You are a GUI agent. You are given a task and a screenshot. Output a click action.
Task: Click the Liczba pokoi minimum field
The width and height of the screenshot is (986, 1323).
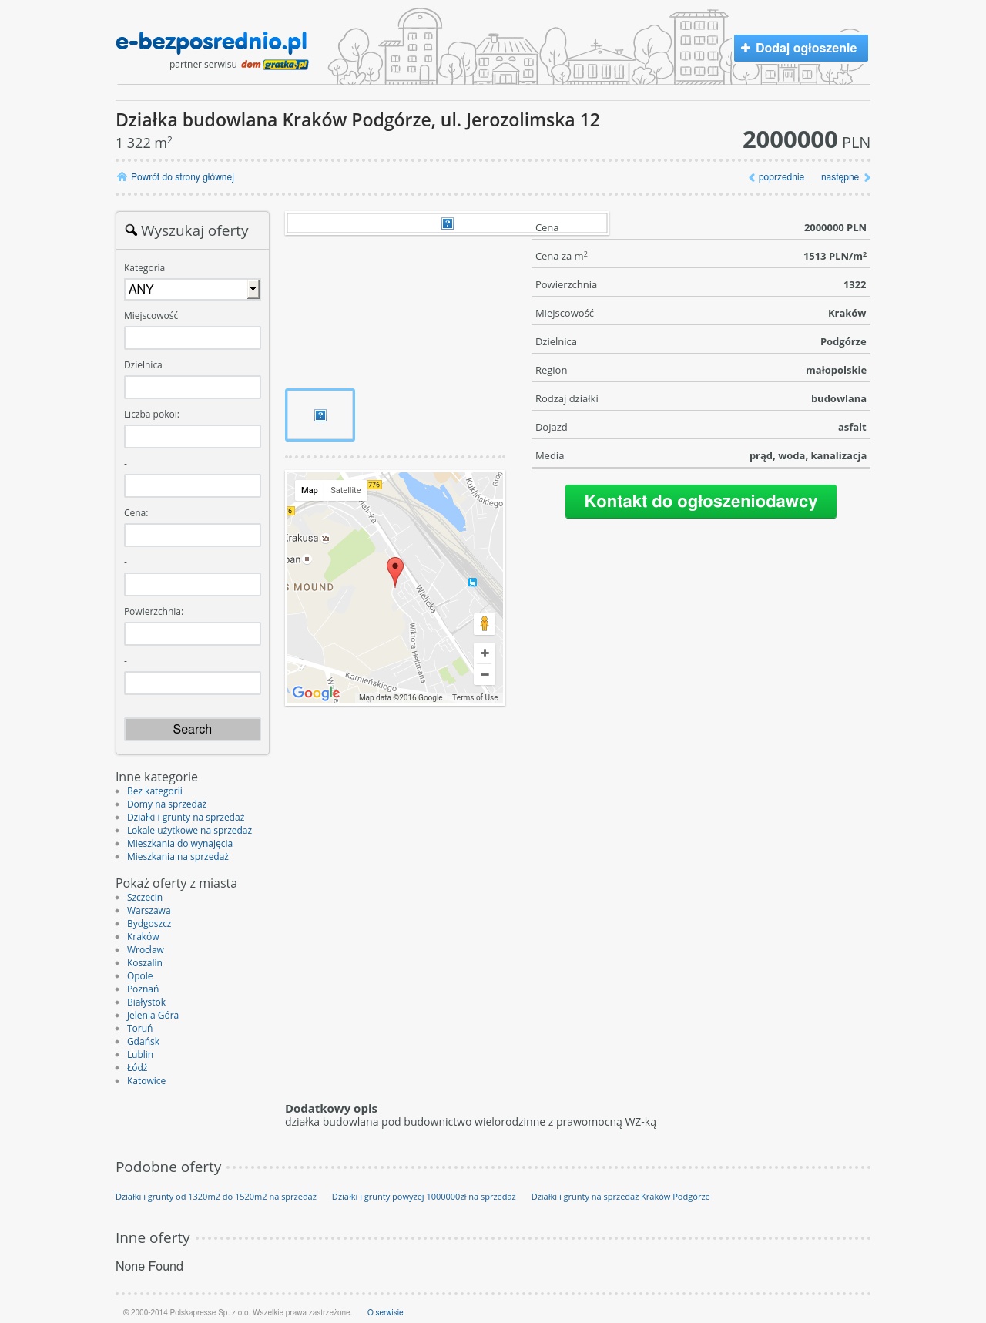pos(193,436)
